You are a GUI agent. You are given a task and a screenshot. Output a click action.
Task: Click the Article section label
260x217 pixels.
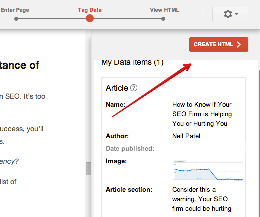pos(129,190)
